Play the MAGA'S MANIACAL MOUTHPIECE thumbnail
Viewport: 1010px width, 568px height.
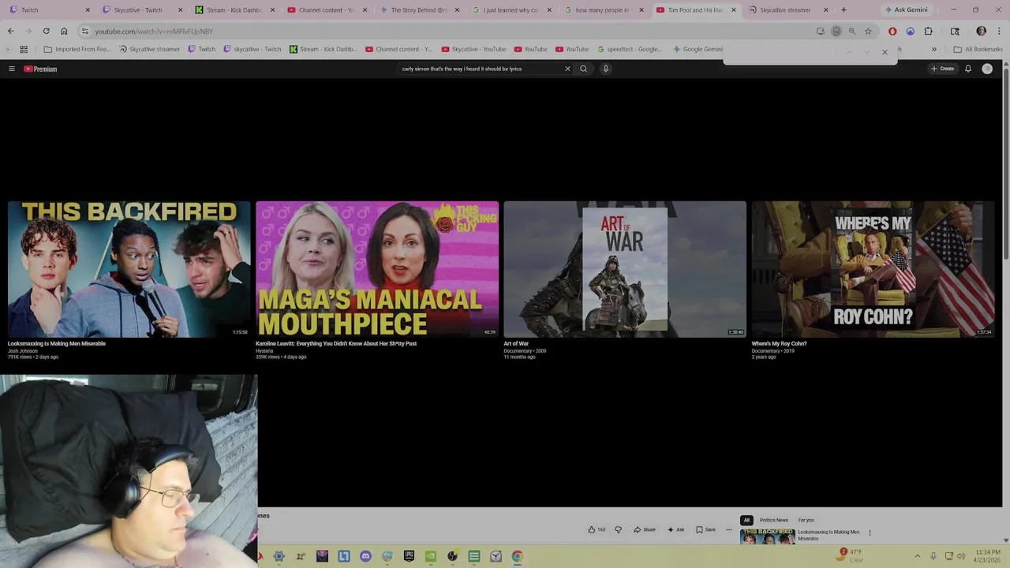tap(377, 269)
